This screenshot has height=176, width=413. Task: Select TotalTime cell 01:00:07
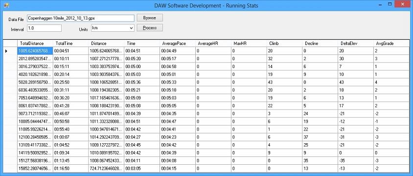click(70, 137)
